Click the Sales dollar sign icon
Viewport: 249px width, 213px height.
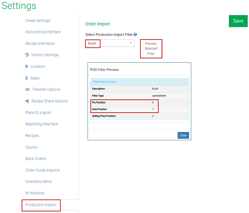click(27, 78)
